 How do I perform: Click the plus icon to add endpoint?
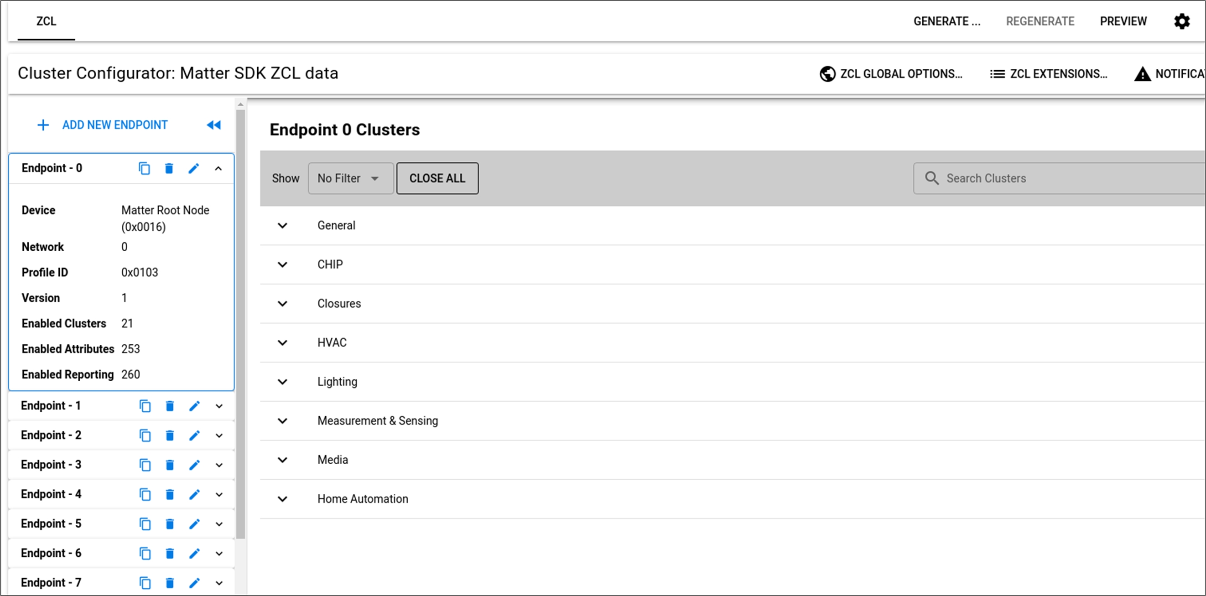click(x=43, y=125)
